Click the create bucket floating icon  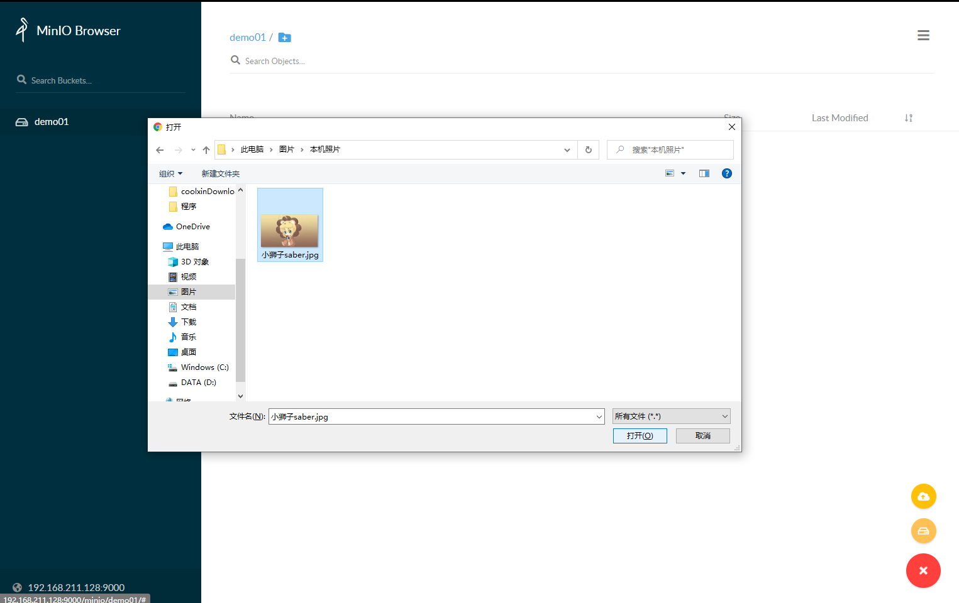click(x=923, y=531)
